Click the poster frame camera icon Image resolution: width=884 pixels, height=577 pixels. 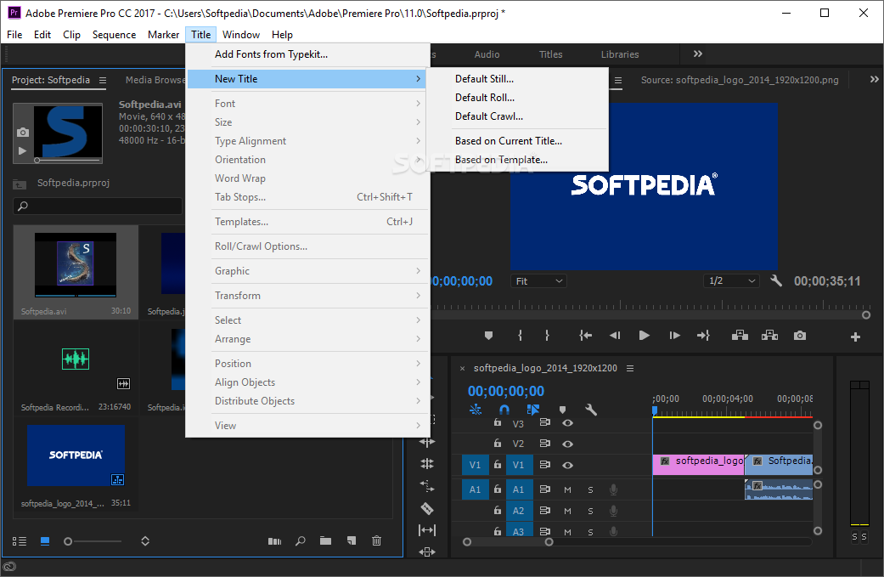[23, 132]
